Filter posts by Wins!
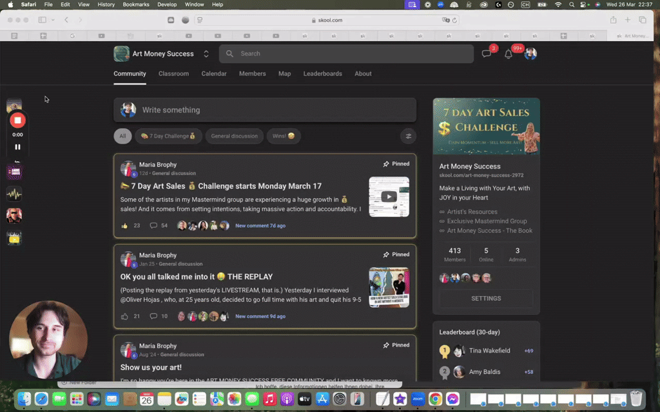Image resolution: width=660 pixels, height=412 pixels. [284, 136]
